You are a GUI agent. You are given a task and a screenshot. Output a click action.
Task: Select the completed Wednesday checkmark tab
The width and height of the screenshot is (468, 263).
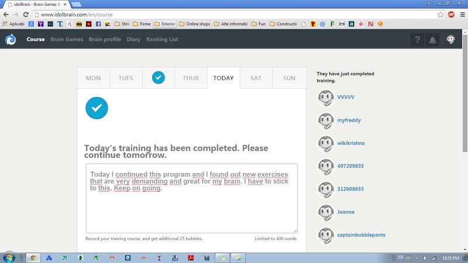pos(158,78)
